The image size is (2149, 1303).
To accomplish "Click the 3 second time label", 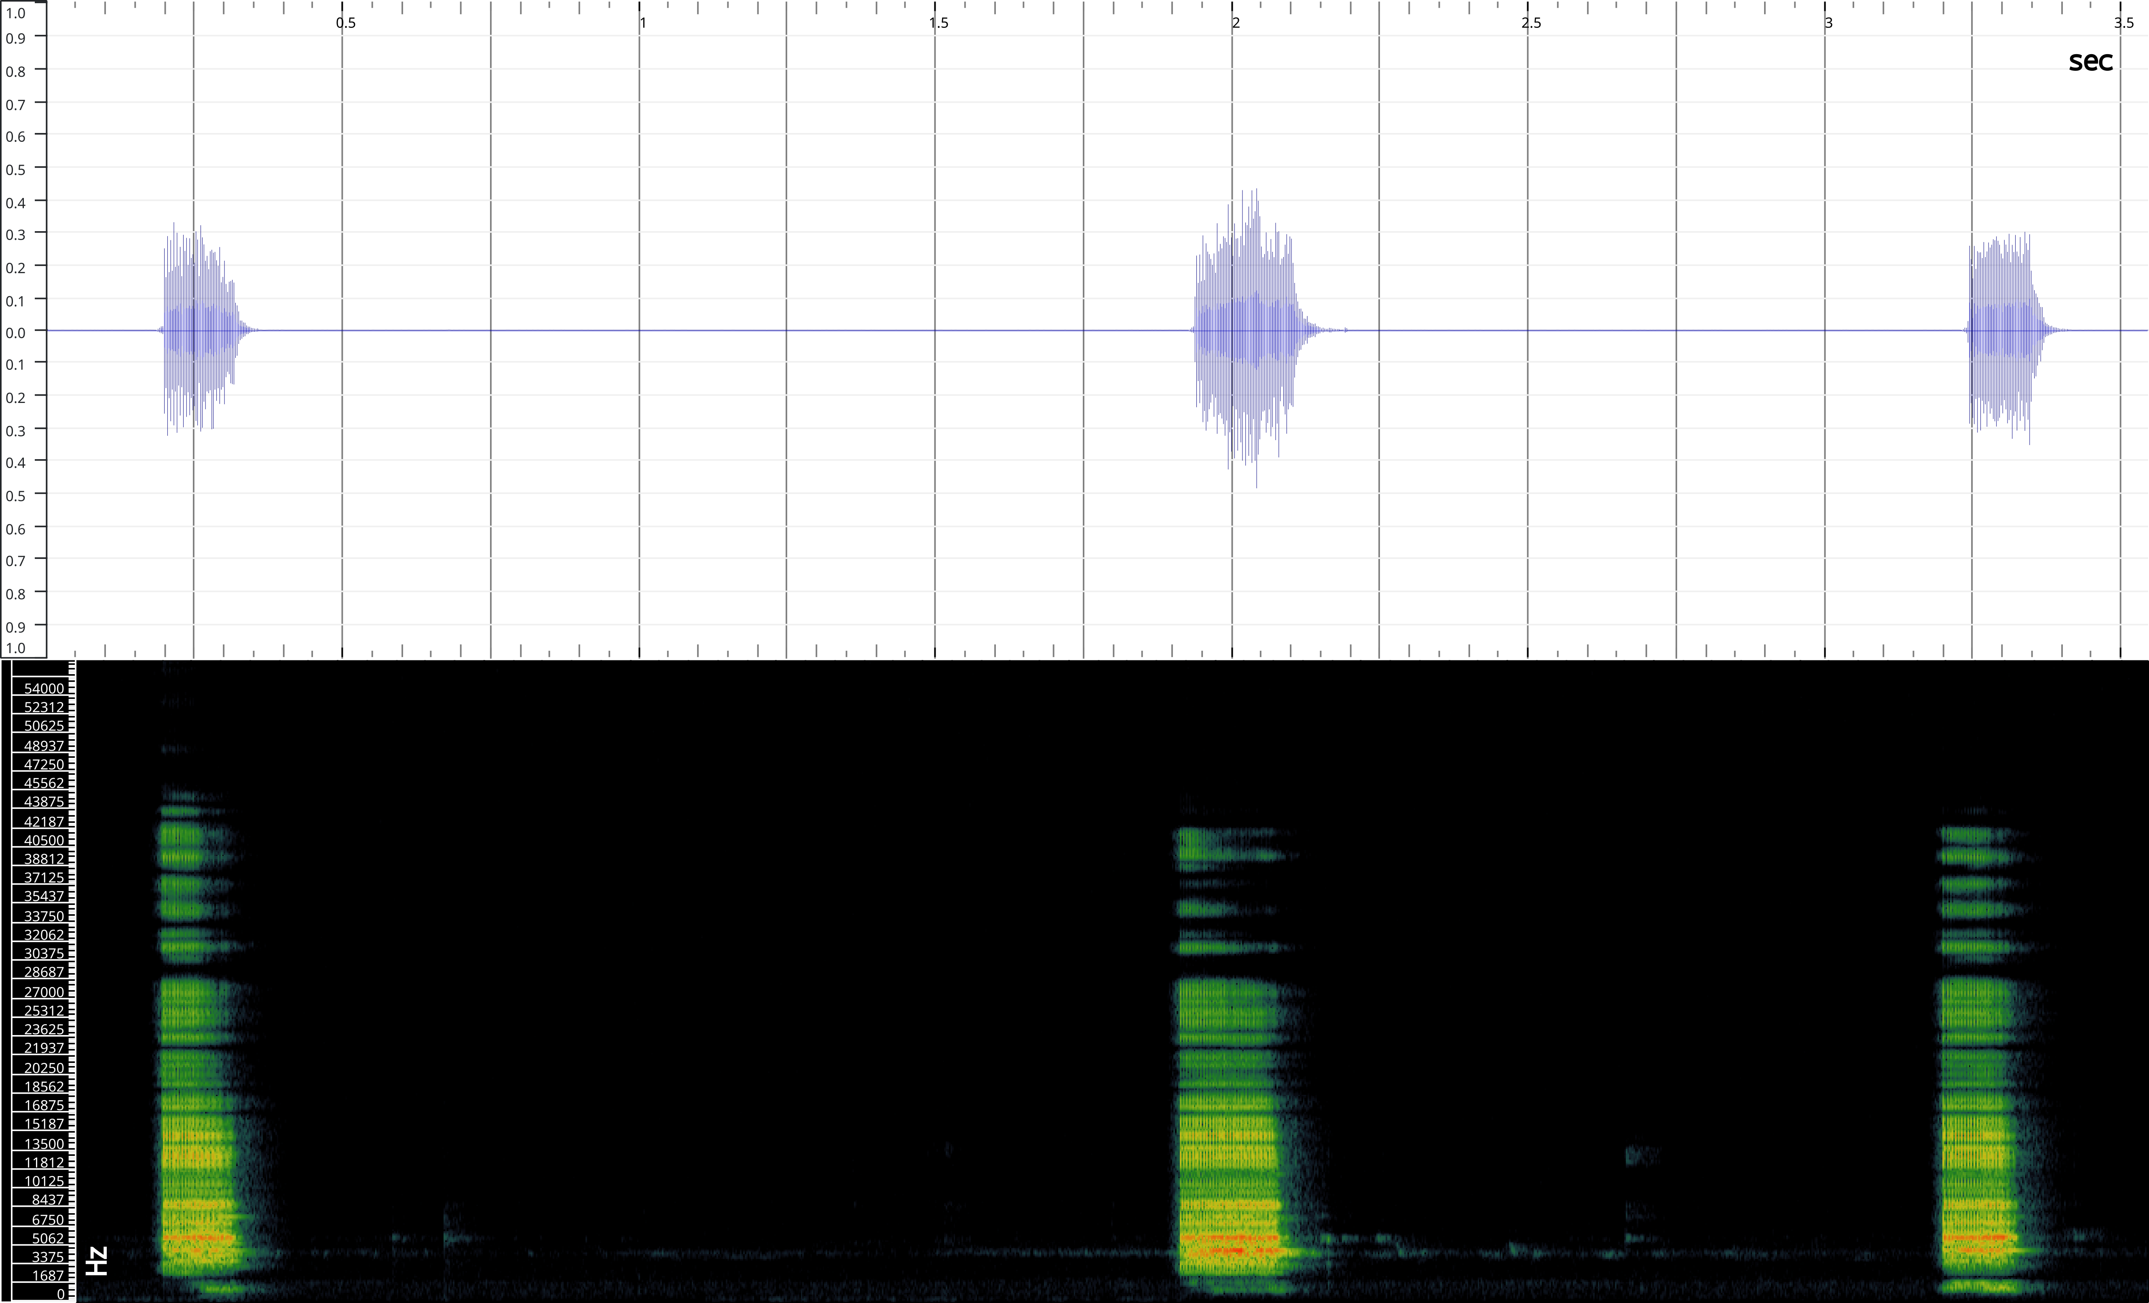I will coord(1828,23).
